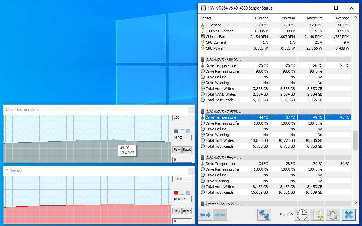Click Reset in Drive Temperature graph

click(x=187, y=150)
